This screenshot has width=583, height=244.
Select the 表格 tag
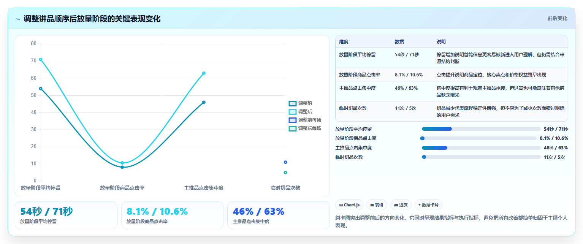click(377, 205)
